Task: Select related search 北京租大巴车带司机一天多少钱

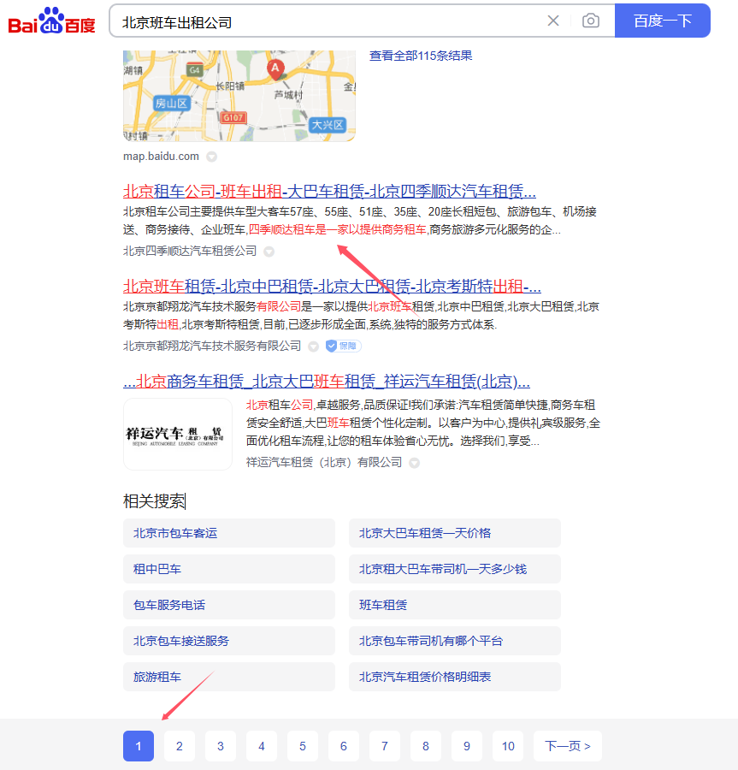Action: click(x=455, y=569)
